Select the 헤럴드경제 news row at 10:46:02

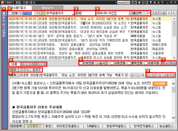(x=90, y=45)
